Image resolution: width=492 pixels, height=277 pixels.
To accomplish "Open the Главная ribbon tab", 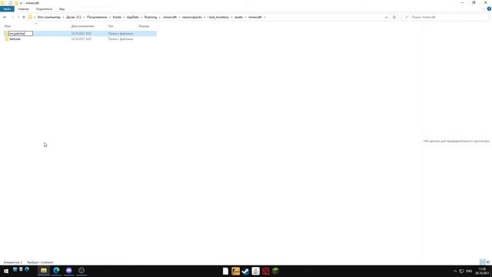I will pos(23,9).
